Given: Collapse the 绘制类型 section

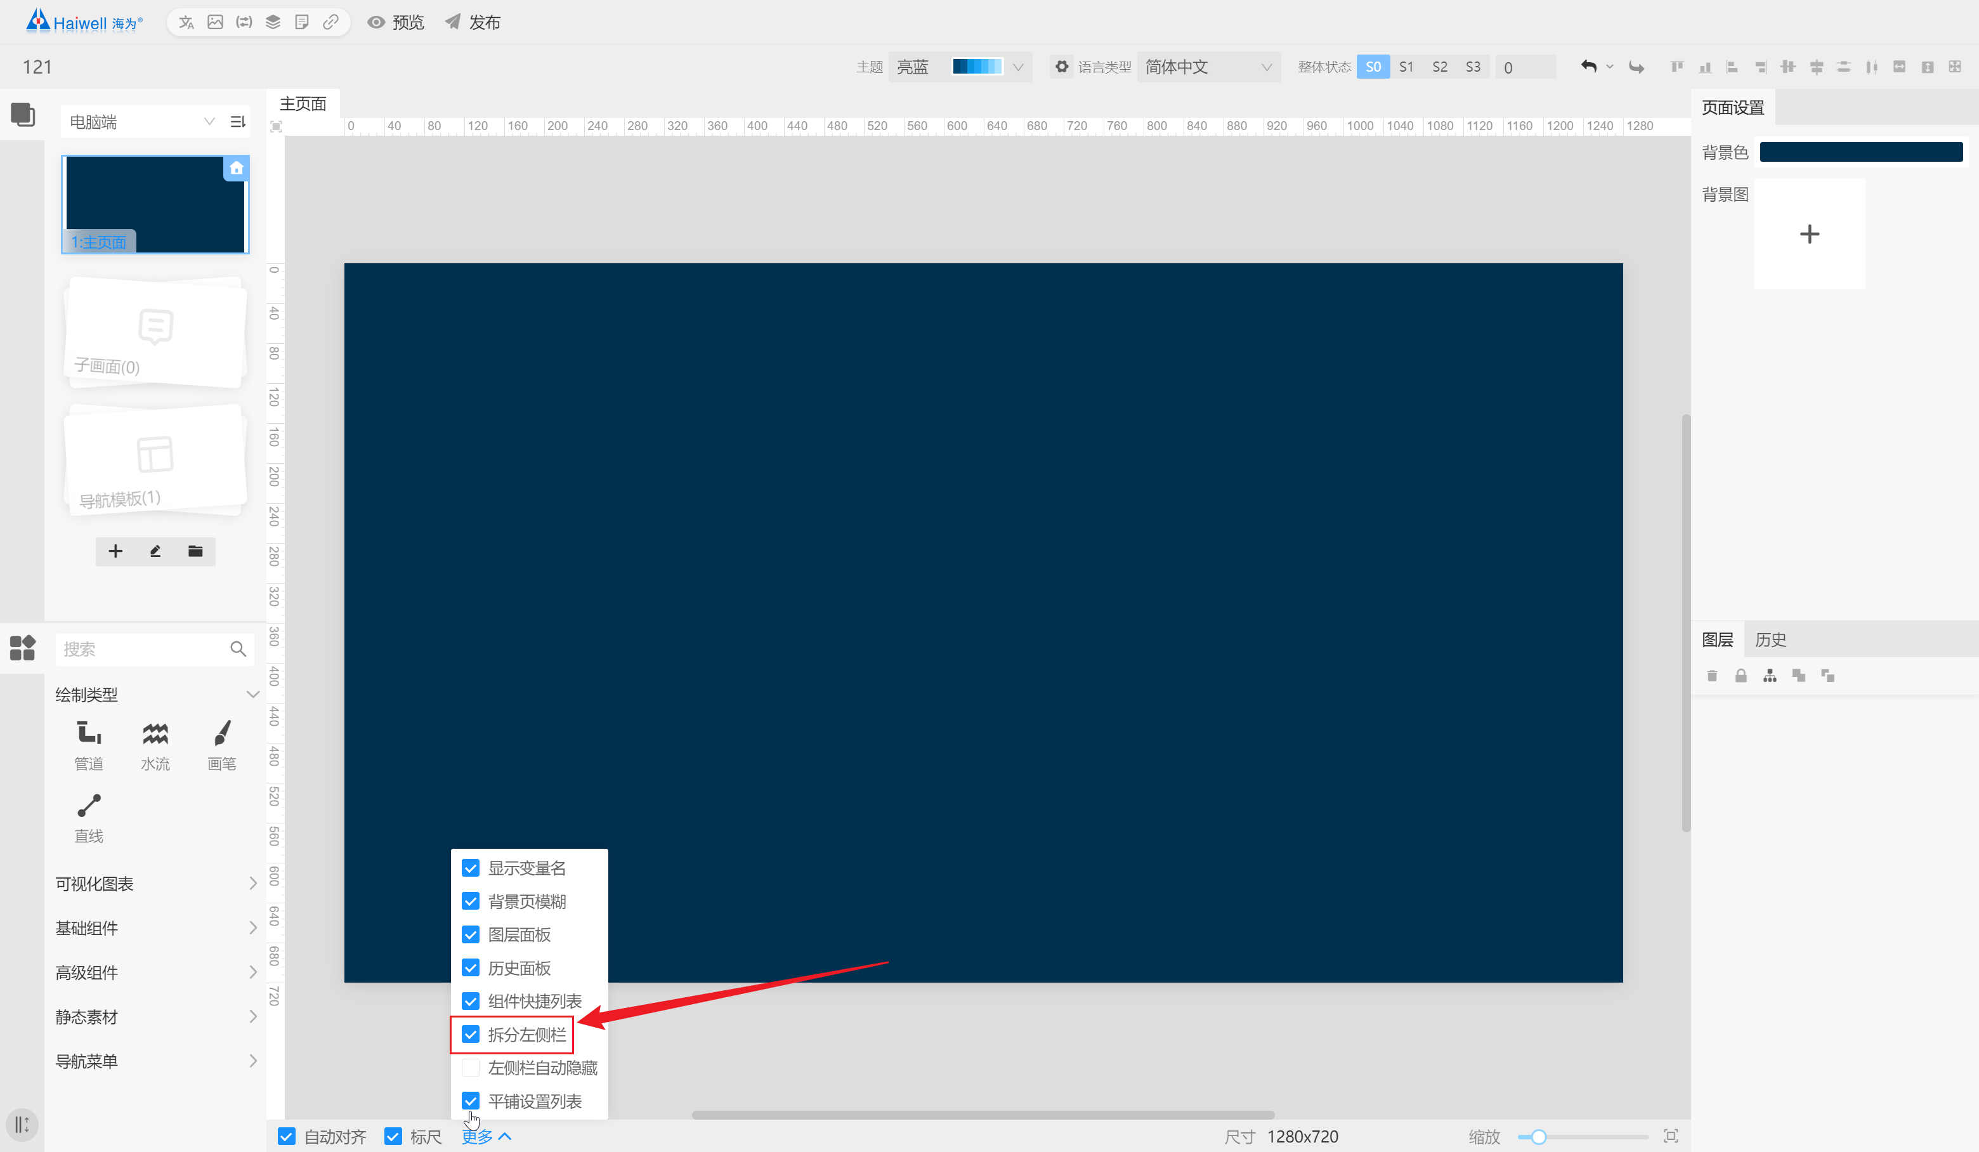Looking at the screenshot, I should [253, 694].
